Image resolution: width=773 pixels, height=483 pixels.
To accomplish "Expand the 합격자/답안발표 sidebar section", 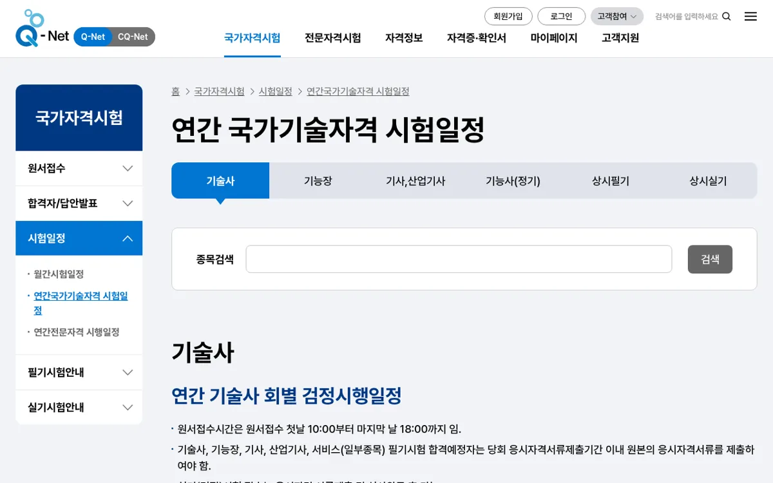I will [79, 204].
